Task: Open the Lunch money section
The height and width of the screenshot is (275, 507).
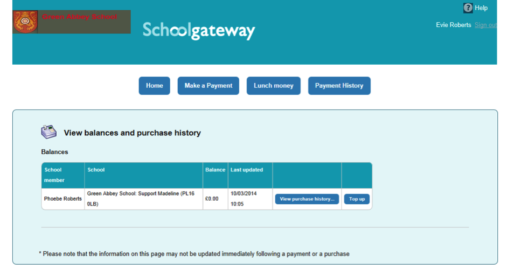Action: (274, 86)
